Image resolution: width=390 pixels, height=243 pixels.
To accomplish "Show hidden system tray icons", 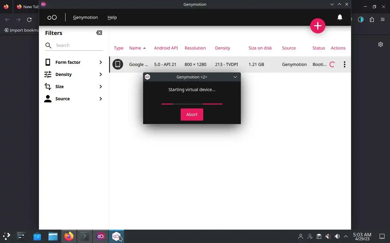I will pyautogui.click(x=346, y=236).
